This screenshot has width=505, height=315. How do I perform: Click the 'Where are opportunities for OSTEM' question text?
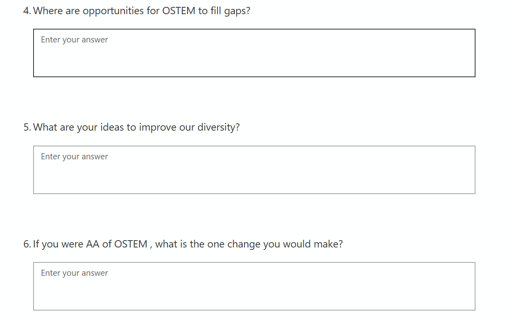tap(141, 11)
